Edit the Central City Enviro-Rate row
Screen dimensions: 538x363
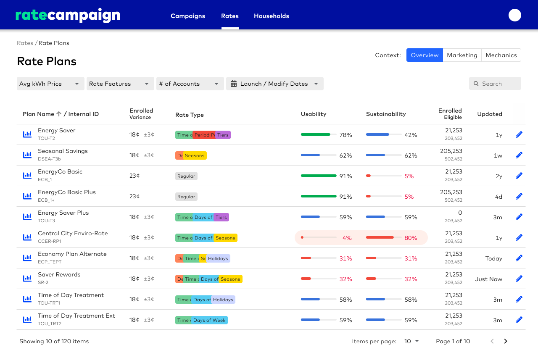(x=519, y=237)
